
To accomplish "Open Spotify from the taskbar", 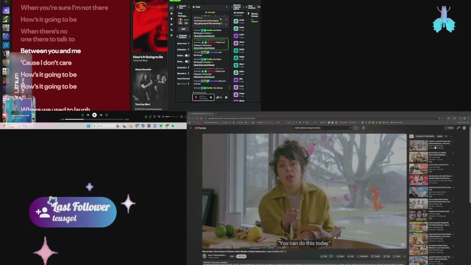I will (x=161, y=126).
